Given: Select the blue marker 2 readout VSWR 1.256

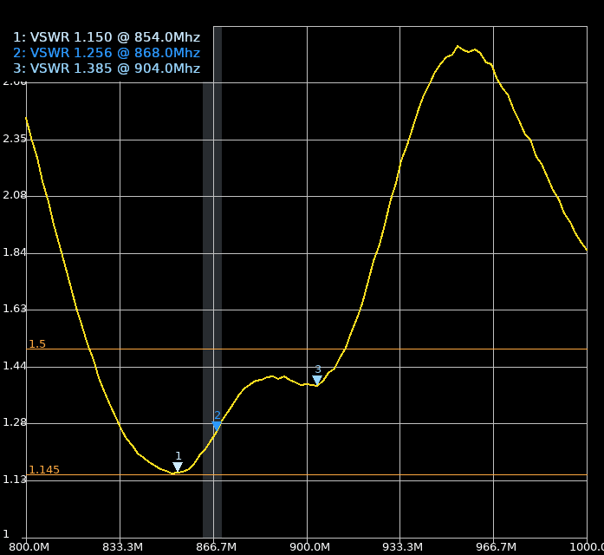Looking at the screenshot, I should click(x=106, y=53).
